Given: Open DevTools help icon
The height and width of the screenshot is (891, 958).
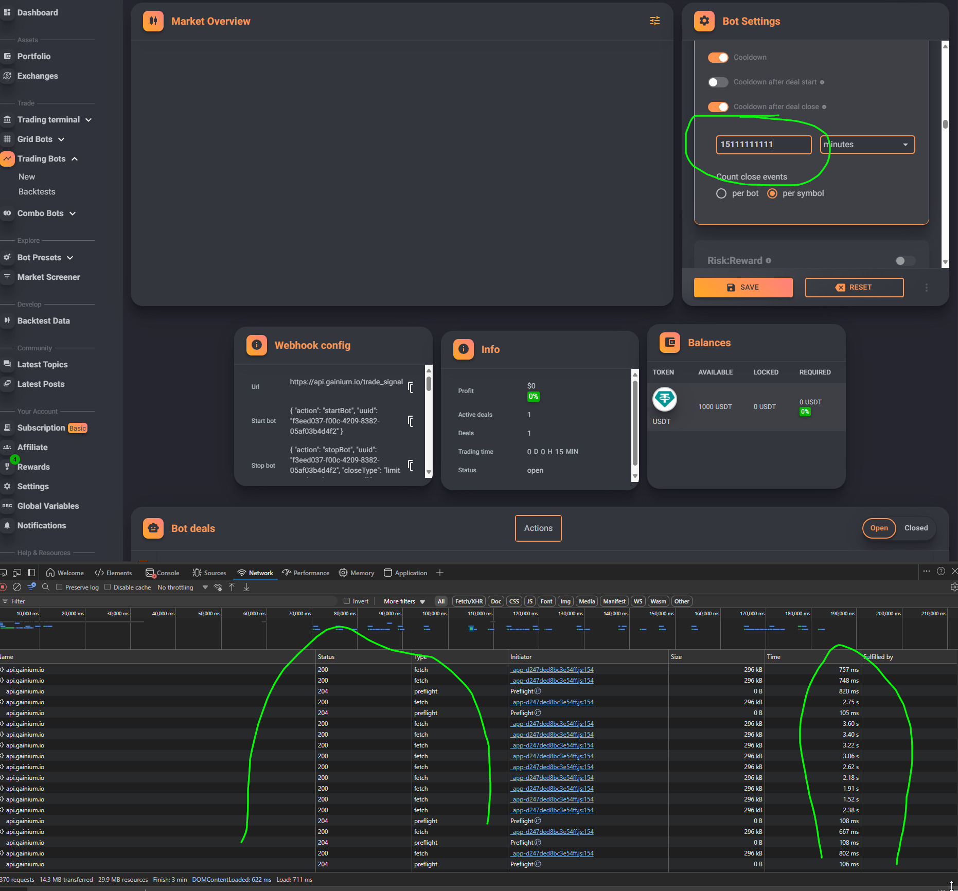Looking at the screenshot, I should point(941,571).
